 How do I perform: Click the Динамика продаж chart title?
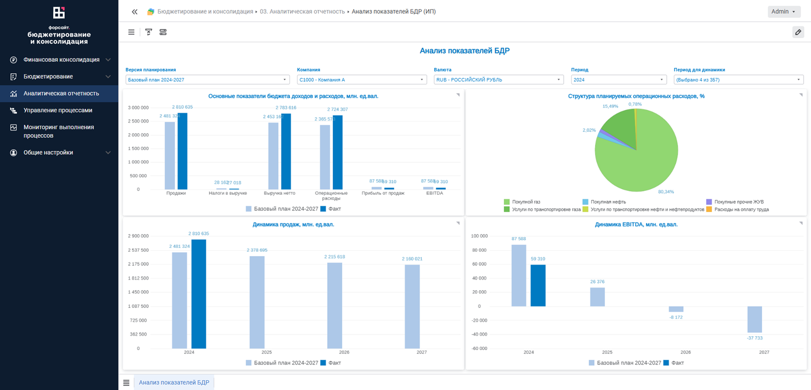294,224
